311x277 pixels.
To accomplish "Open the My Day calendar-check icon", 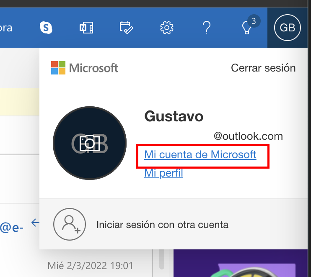I will (126, 28).
